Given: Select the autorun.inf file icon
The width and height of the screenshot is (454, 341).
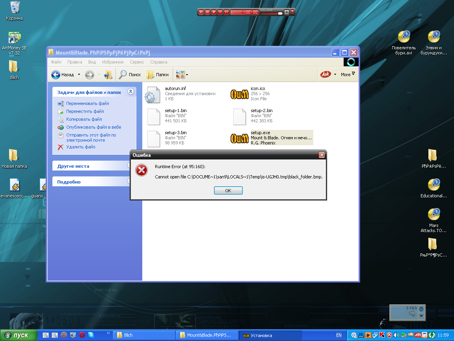Looking at the screenshot, I should point(153,95).
